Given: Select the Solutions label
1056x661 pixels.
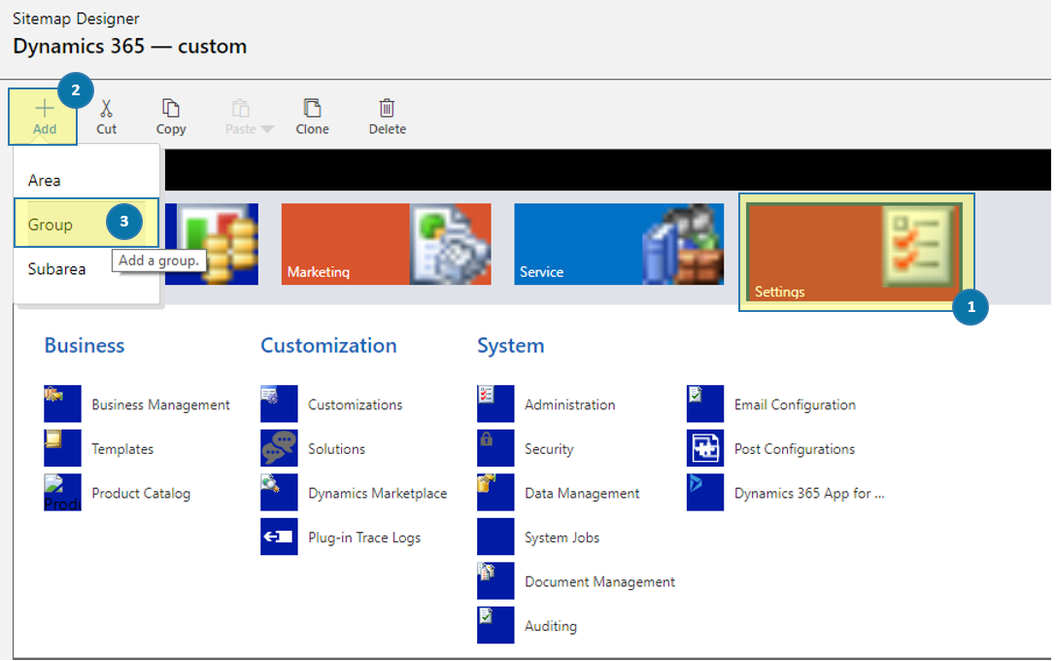Looking at the screenshot, I should click(336, 449).
